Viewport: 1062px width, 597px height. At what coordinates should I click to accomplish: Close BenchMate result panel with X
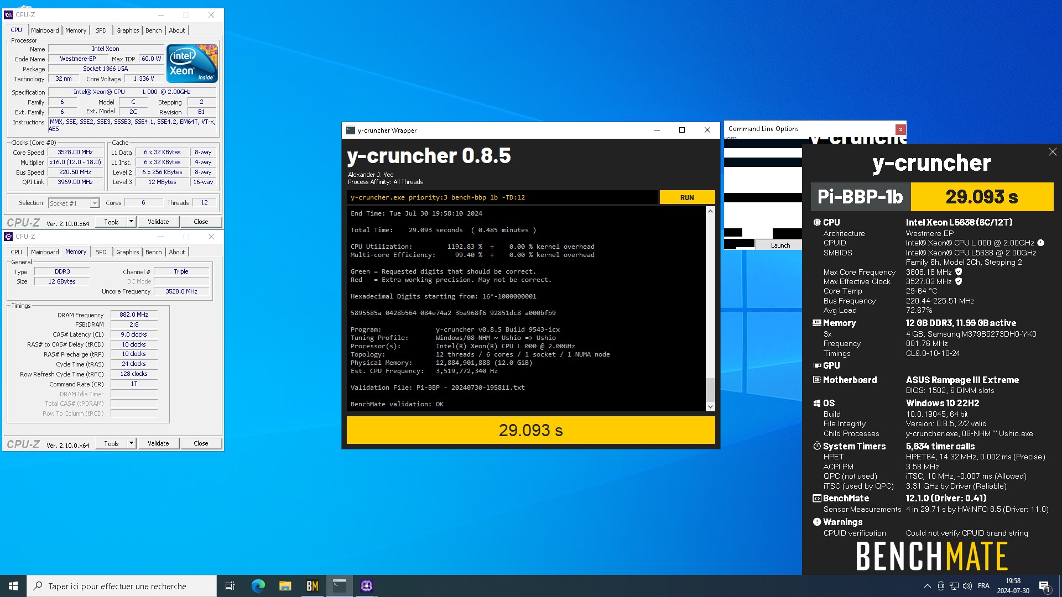click(x=1052, y=151)
